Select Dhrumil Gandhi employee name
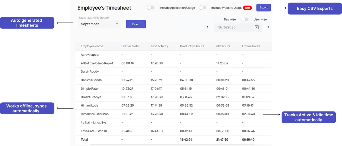 tap(91, 80)
